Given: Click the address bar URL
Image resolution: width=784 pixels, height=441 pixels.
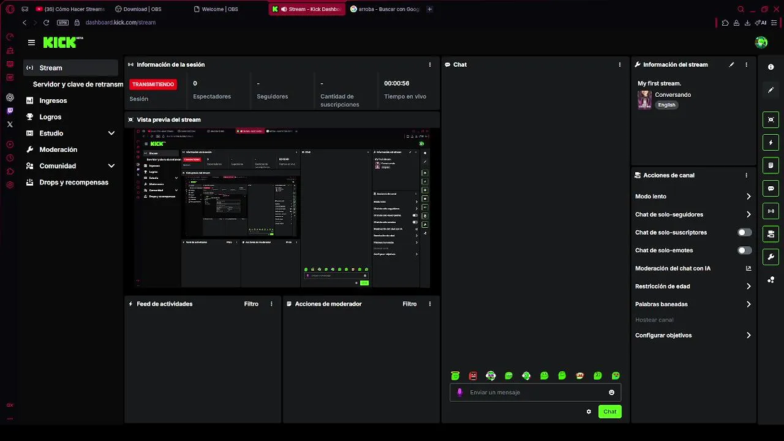Looking at the screenshot, I should click(121, 23).
